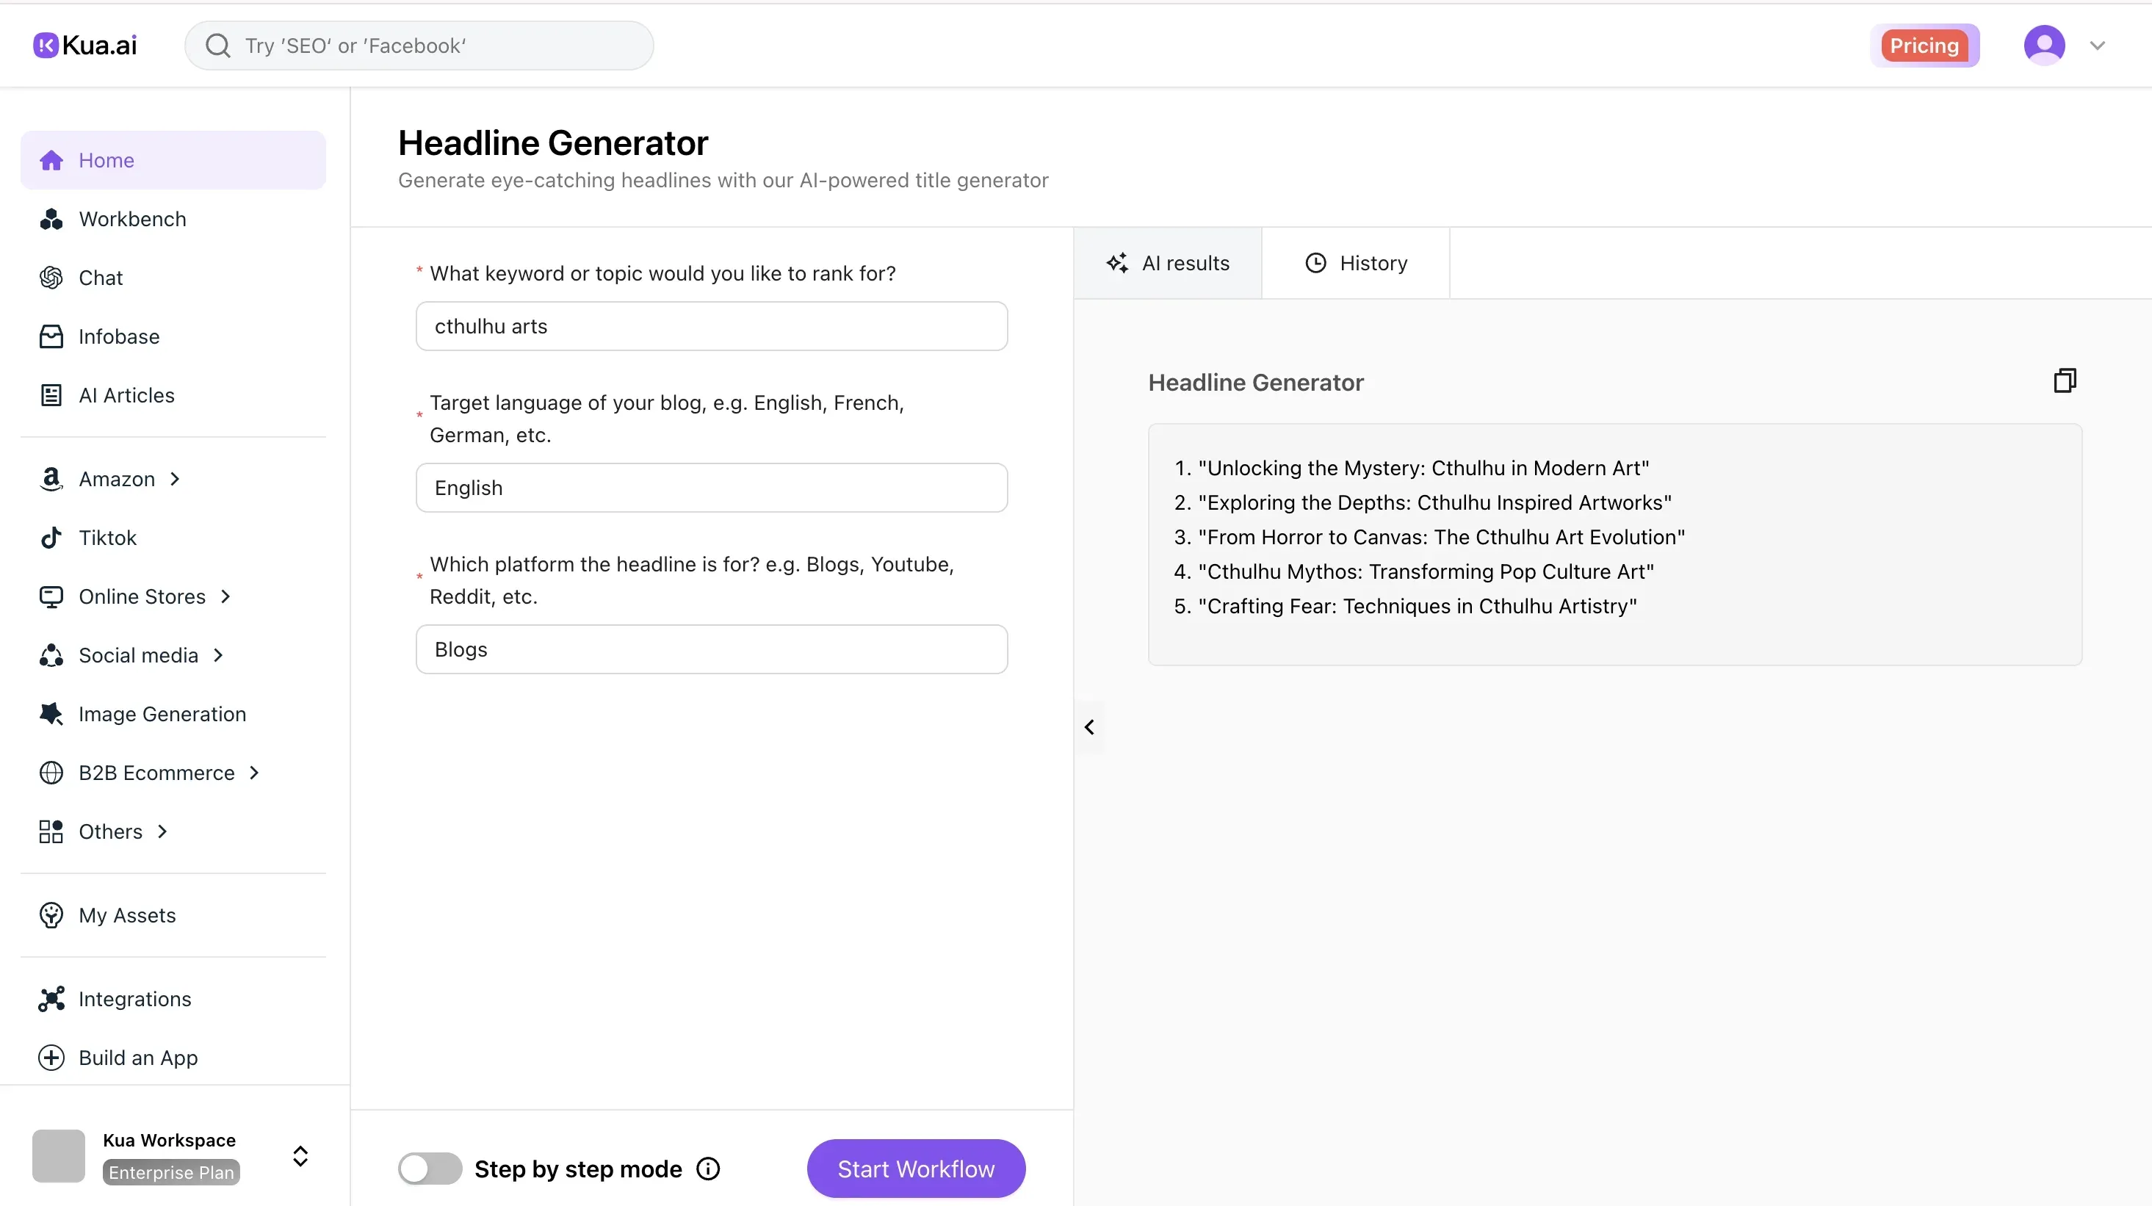
Task: Click the Start Workflow button
Action: click(x=914, y=1168)
